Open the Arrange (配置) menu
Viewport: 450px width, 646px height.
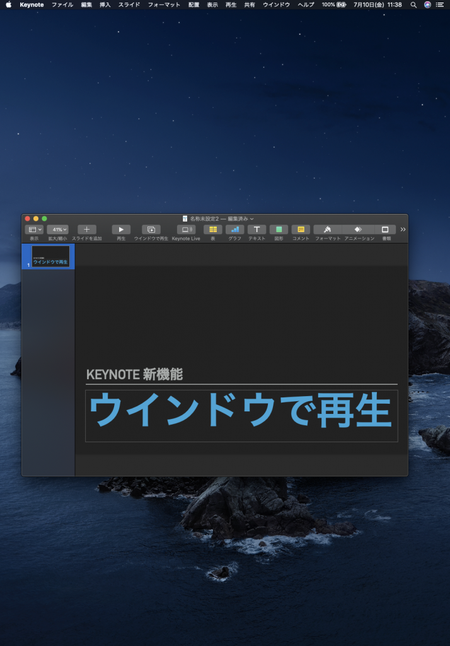(193, 4)
